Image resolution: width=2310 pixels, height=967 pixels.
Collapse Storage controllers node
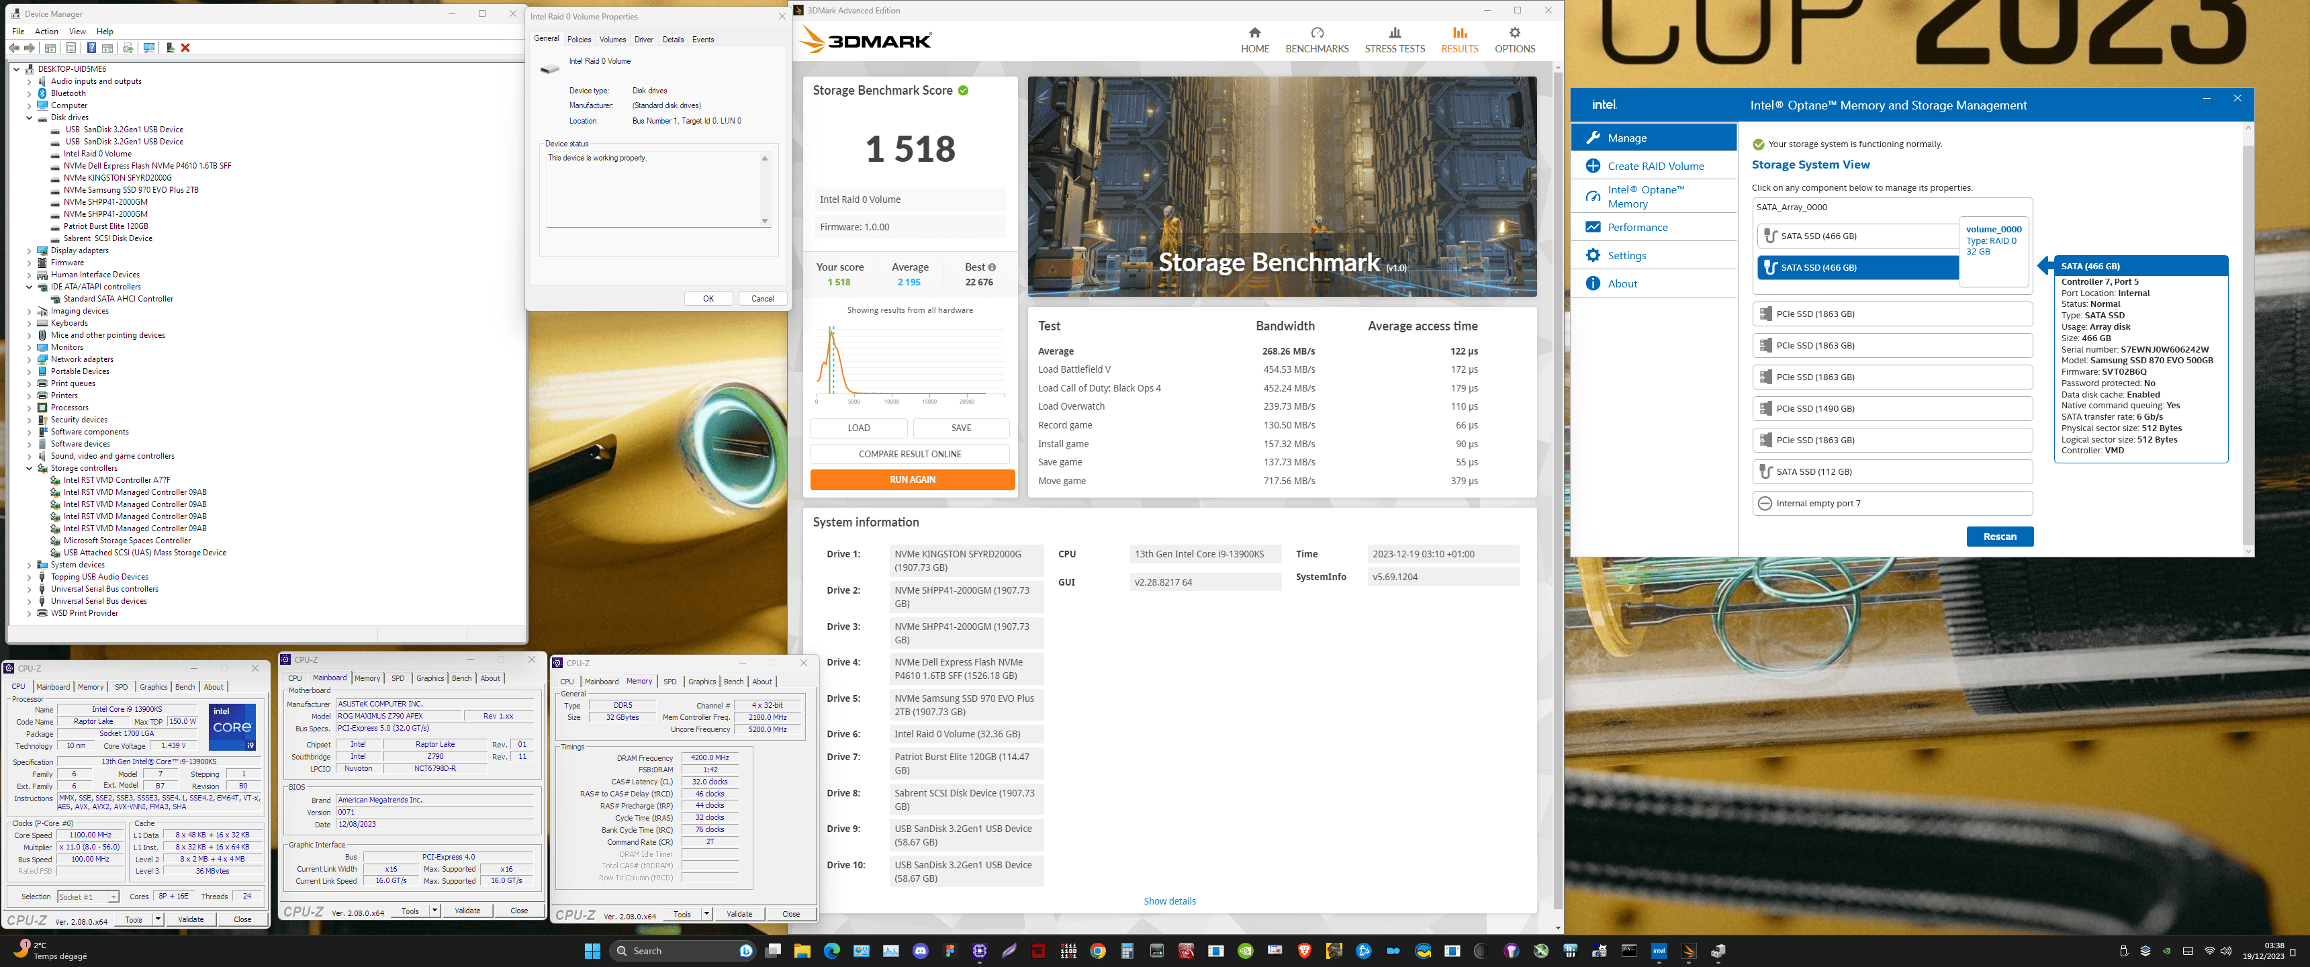[29, 468]
